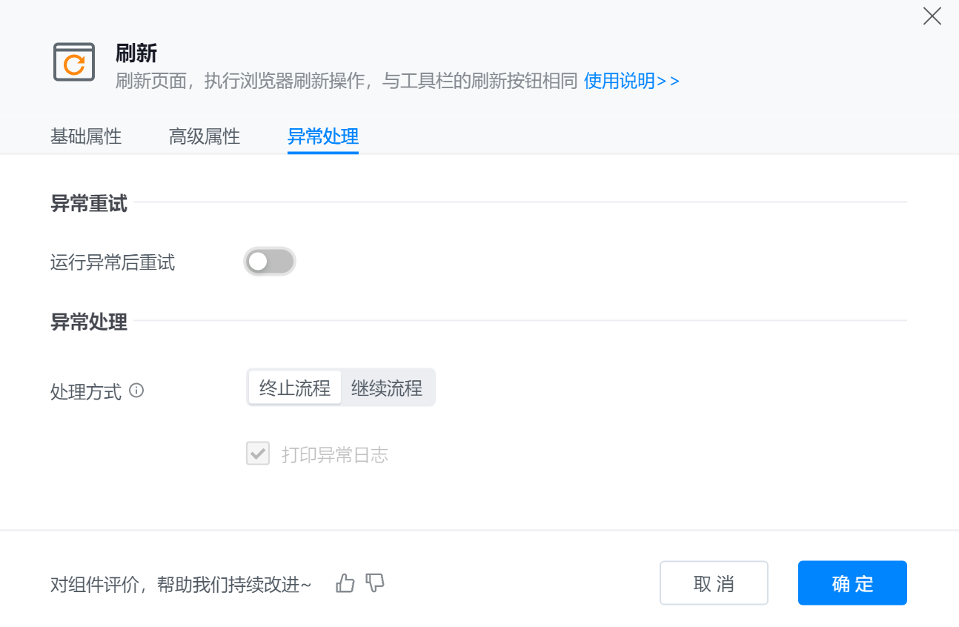Open the 高级属性 tab

(205, 136)
